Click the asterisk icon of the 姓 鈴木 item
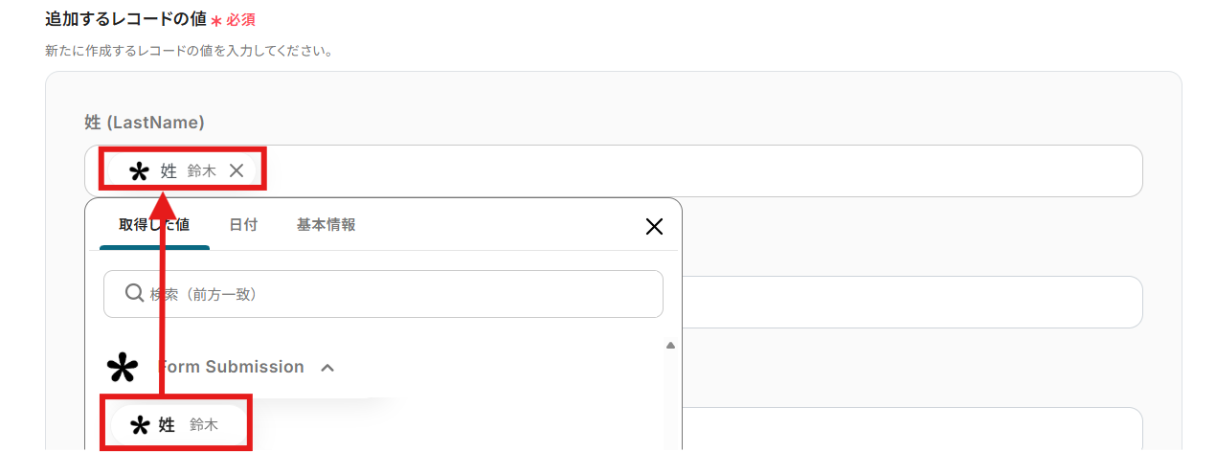The width and height of the screenshot is (1216, 452). click(x=139, y=424)
